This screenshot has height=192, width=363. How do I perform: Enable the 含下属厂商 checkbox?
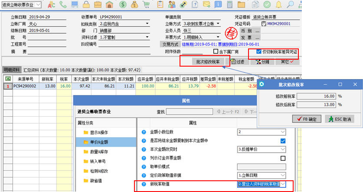215,52
